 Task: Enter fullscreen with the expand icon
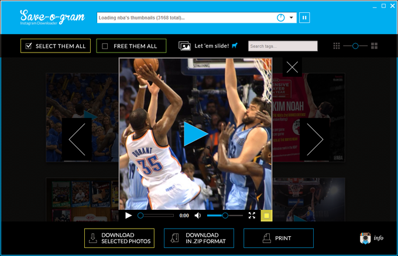point(252,216)
